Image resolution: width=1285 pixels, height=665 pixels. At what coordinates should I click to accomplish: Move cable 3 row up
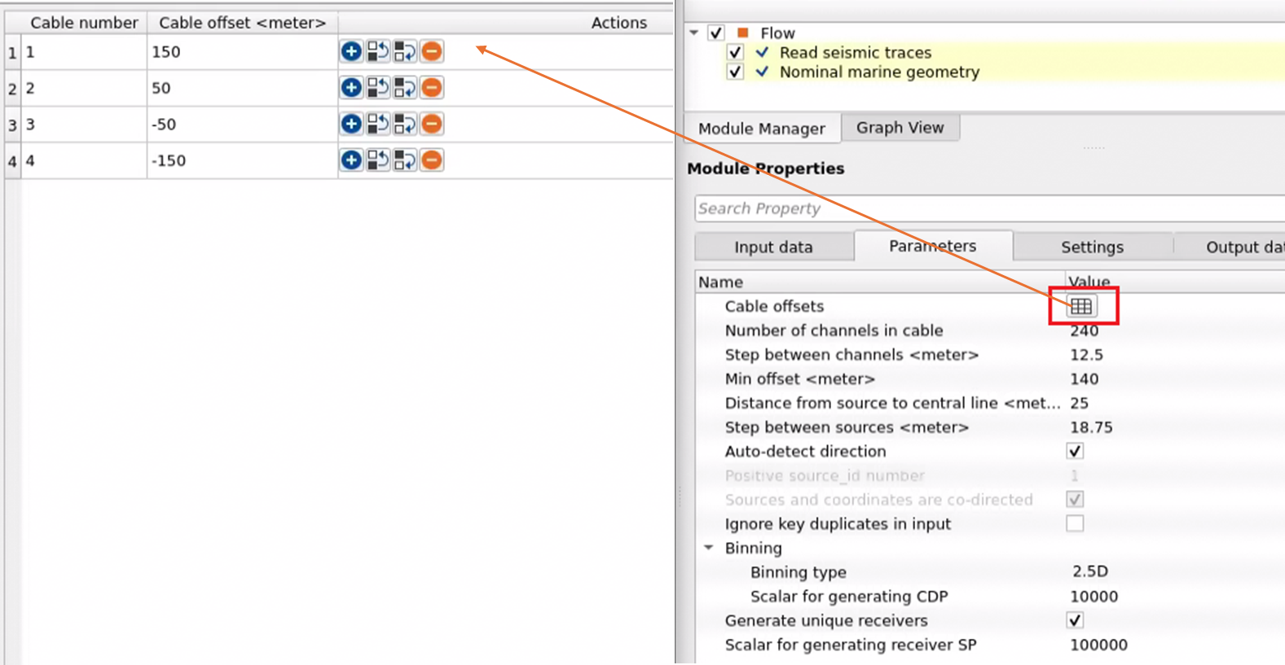[378, 124]
